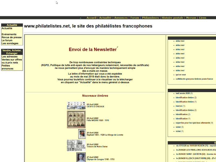Go to Actualité in the top navigation bar

tap(105, 18)
